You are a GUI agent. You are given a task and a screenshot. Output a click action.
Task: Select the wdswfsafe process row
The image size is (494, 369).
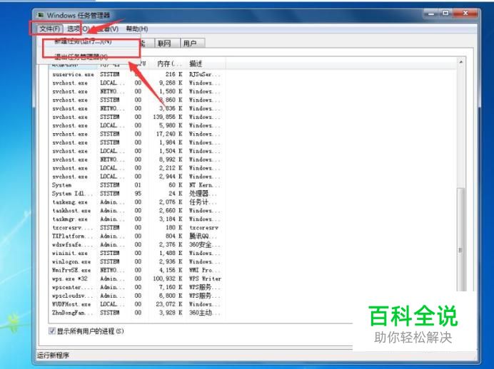(136, 244)
